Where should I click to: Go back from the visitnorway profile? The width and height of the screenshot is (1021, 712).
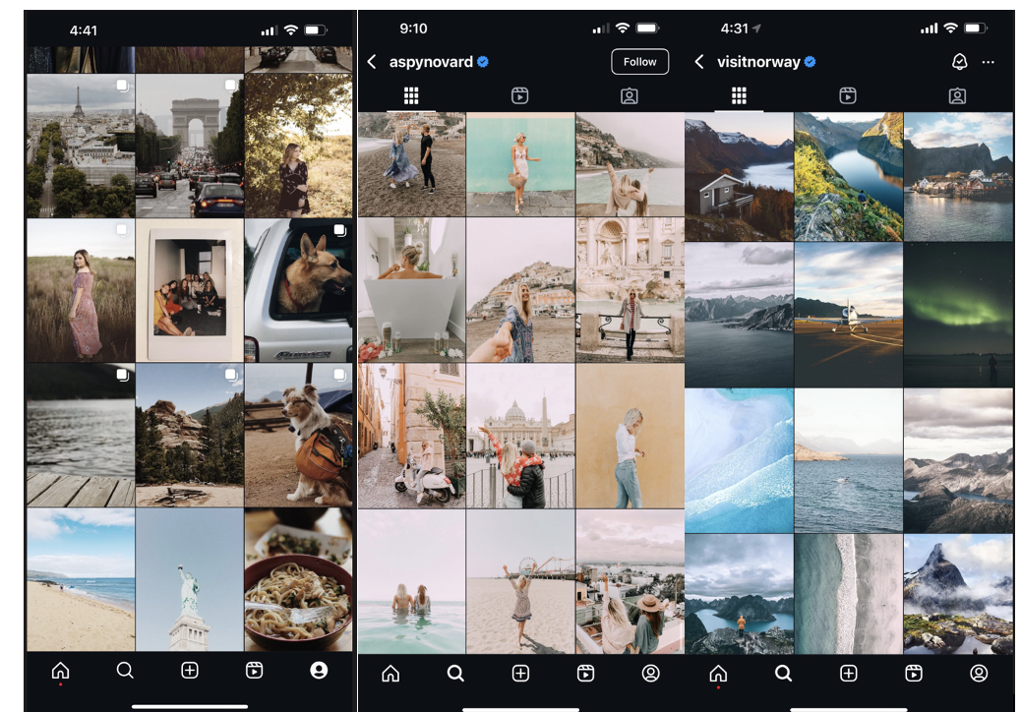699,62
